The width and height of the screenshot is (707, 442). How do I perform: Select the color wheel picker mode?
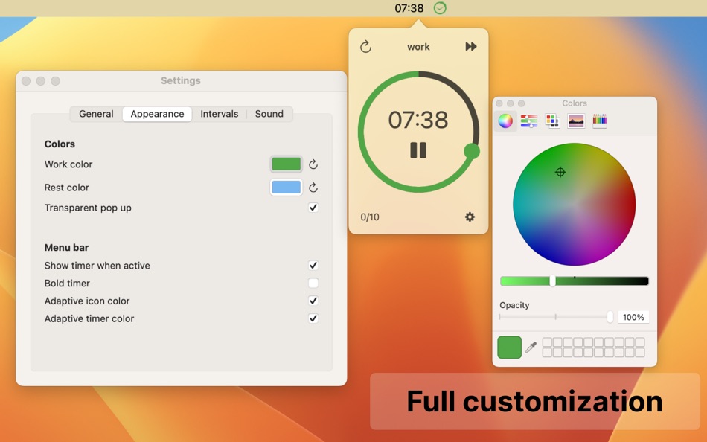(x=505, y=121)
